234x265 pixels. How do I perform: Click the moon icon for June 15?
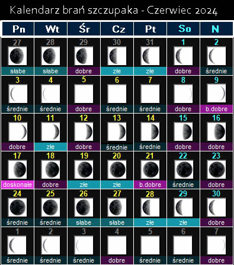pos(183,131)
